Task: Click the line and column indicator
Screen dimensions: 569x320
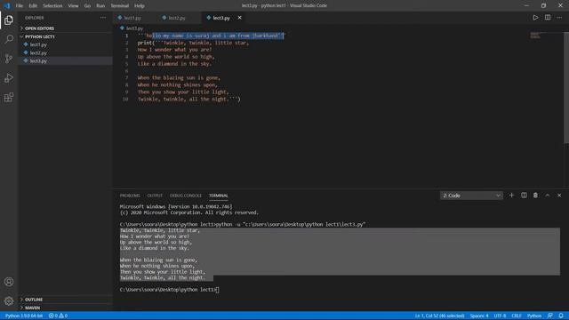Action: click(439, 316)
